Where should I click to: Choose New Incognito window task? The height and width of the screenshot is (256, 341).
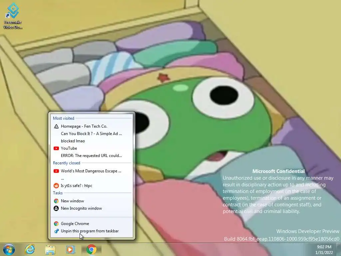coord(92,208)
